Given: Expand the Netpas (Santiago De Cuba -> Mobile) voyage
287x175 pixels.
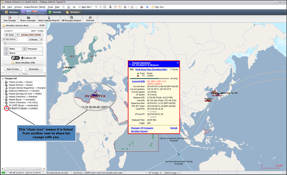Looking at the screenshot, I should point(3,94).
